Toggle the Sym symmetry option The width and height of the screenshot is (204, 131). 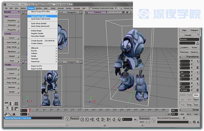[196, 105]
